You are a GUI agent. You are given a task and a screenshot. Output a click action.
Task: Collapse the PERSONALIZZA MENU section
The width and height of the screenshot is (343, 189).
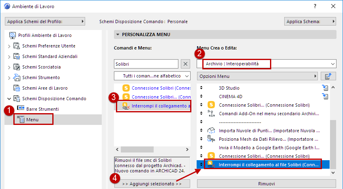click(118, 34)
